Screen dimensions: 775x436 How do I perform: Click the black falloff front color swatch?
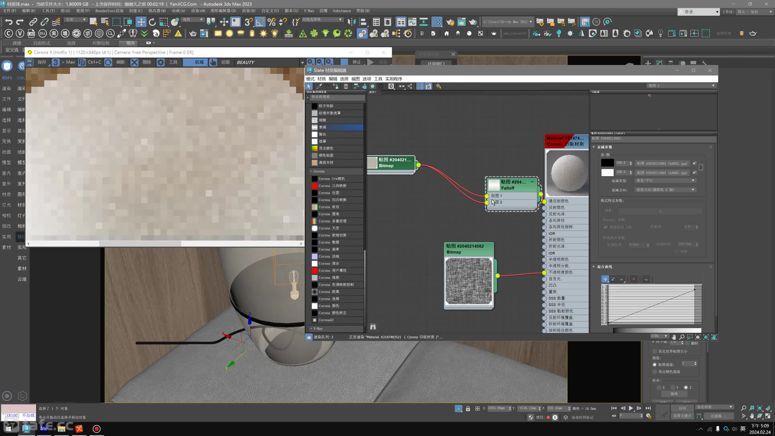(607, 163)
